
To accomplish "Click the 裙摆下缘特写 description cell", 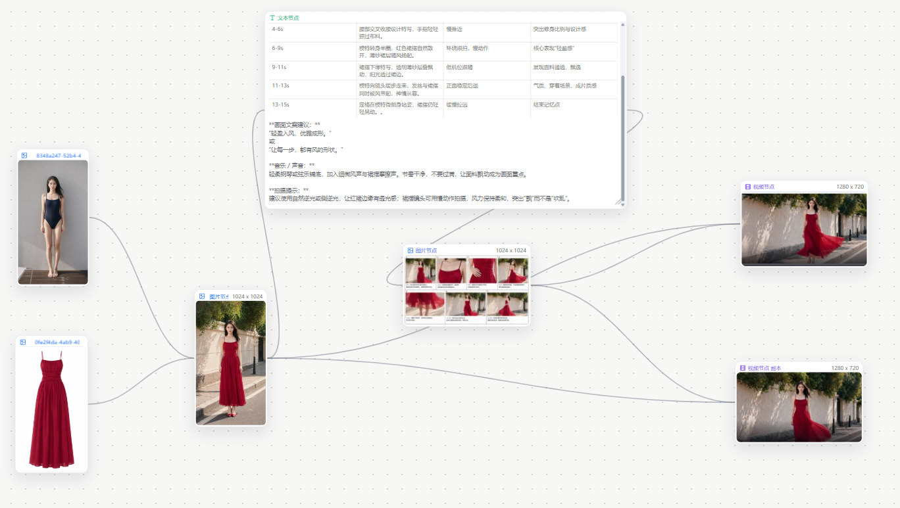I will pos(400,71).
